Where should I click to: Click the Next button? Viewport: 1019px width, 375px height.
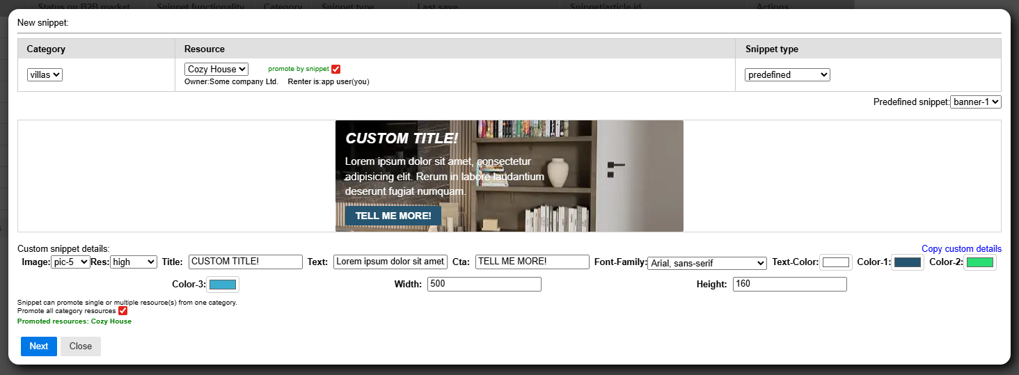pos(39,346)
